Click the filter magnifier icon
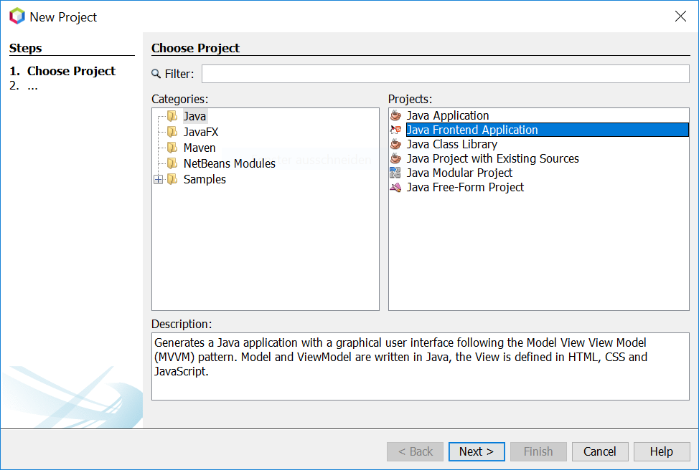 click(156, 74)
